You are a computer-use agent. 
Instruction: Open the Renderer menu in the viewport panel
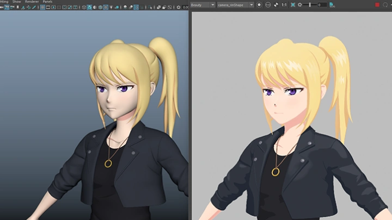click(x=32, y=2)
